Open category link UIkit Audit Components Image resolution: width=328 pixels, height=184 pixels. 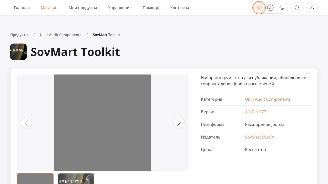point(268,99)
